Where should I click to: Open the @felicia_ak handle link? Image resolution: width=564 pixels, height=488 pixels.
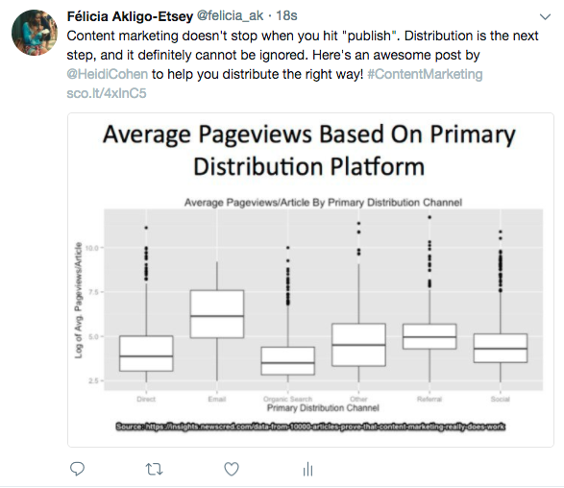click(x=231, y=15)
